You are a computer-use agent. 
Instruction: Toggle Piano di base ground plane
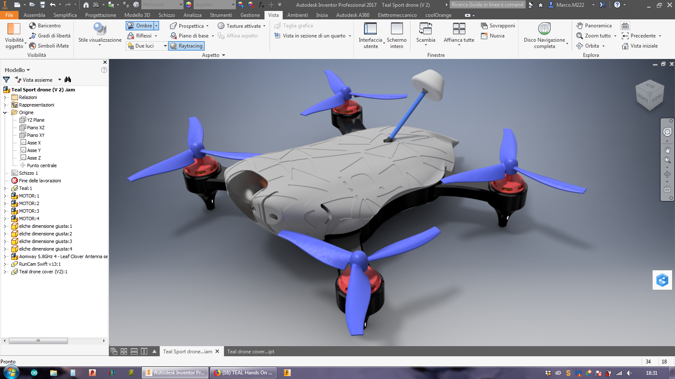pos(189,36)
